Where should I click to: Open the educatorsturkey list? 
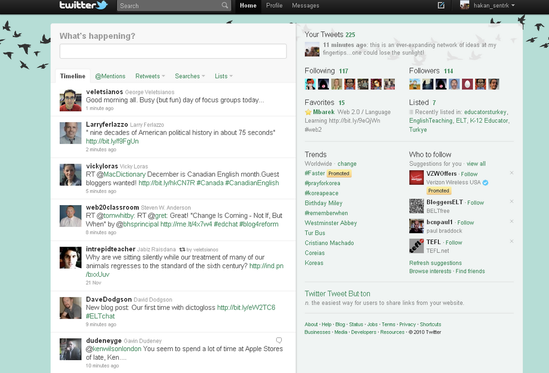point(485,112)
